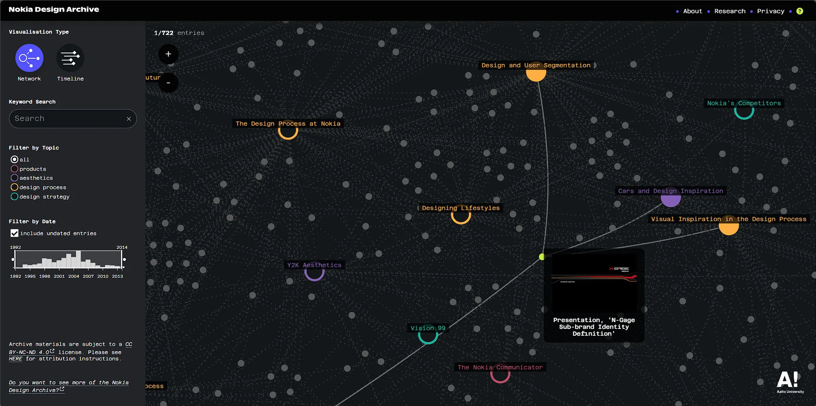Filter by the 'products' topic
The image size is (816, 406).
[15, 169]
